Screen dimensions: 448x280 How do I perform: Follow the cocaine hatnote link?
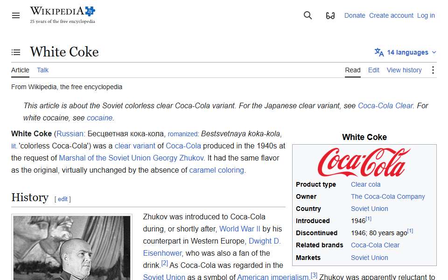[x=99, y=118]
